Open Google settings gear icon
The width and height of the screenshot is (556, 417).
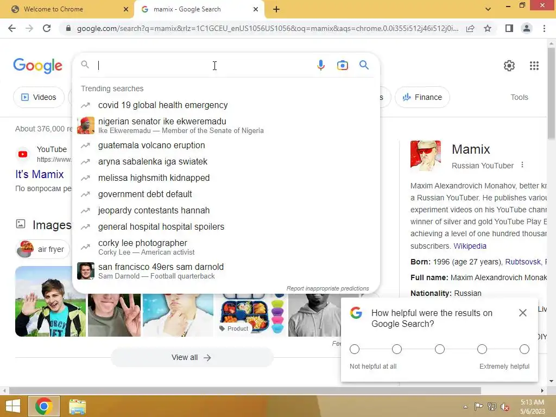[x=509, y=66]
